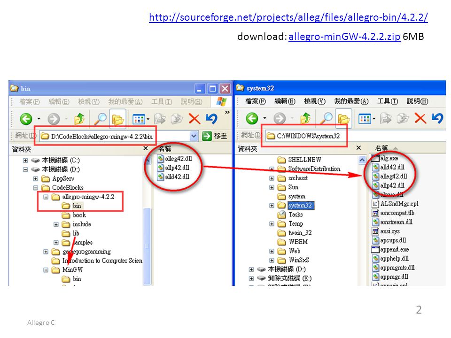Open the sourceforge allegro-bin 4.2.2 link

(x=288, y=17)
